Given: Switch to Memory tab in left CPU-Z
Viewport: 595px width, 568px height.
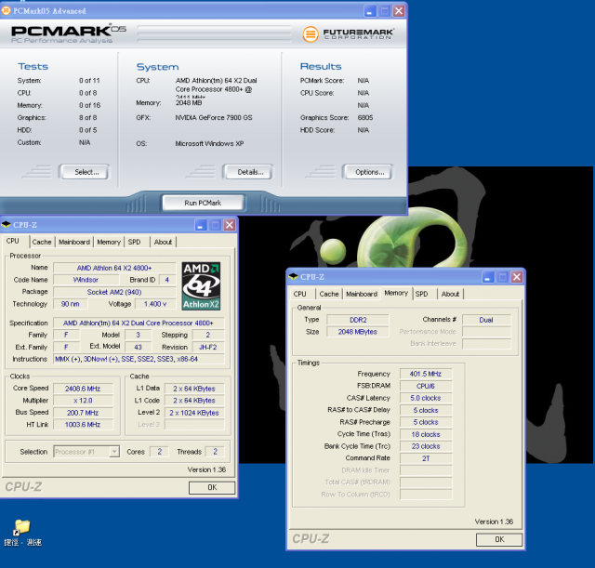Looking at the screenshot, I should 109,242.
